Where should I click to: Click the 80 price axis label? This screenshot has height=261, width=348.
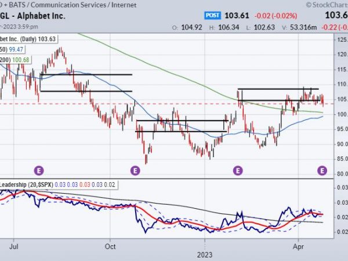(342, 174)
